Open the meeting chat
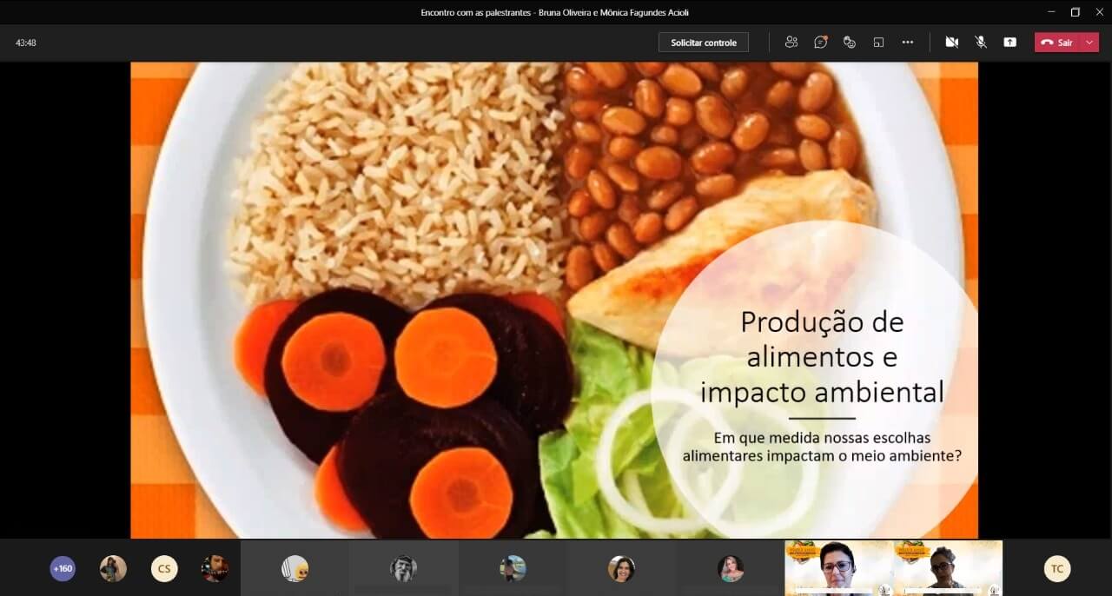This screenshot has height=596, width=1112. point(820,42)
